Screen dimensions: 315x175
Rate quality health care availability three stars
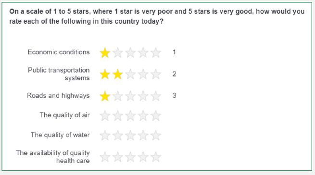(131, 157)
